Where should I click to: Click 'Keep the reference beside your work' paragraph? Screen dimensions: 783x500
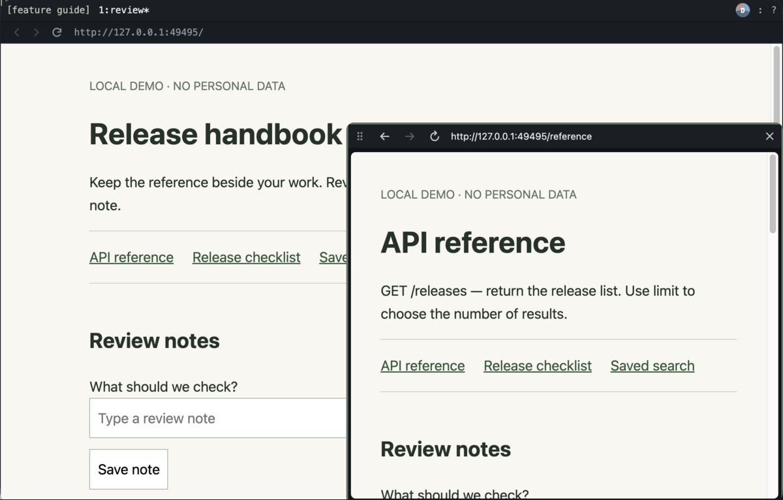point(218,194)
